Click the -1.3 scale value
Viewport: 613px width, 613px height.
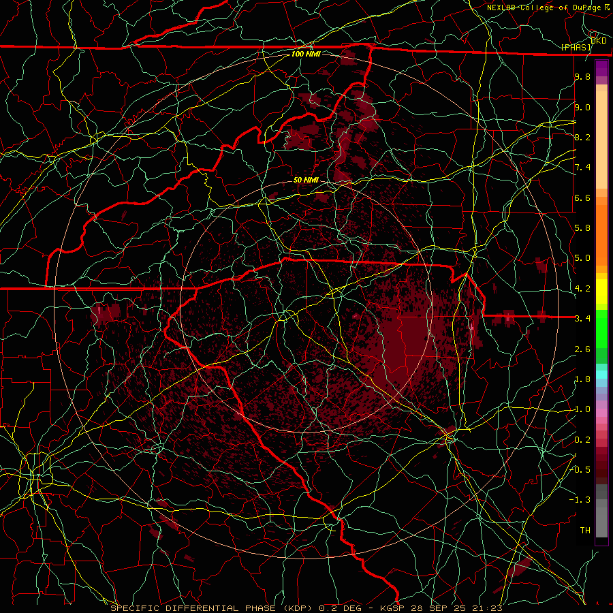(580, 500)
